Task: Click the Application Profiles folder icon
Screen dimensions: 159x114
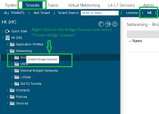Action: point(12,44)
